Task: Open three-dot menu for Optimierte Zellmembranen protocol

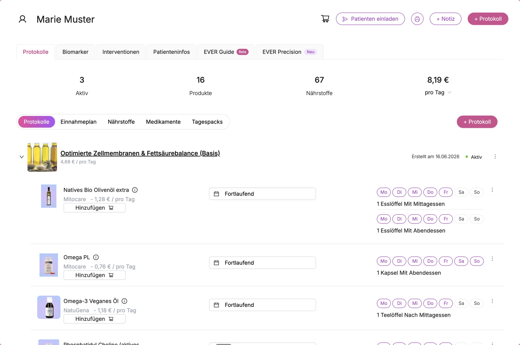Action: pyautogui.click(x=495, y=156)
